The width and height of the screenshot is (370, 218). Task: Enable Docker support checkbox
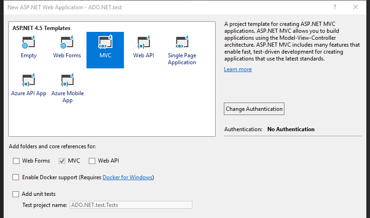point(16,177)
